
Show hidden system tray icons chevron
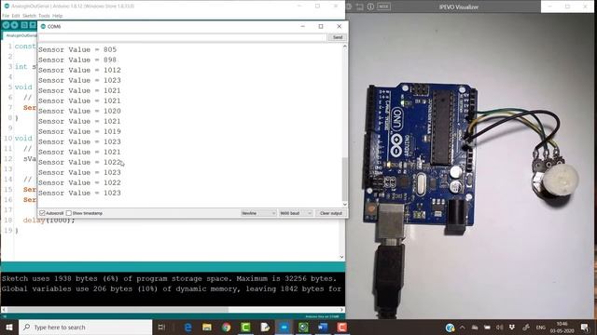click(x=463, y=328)
